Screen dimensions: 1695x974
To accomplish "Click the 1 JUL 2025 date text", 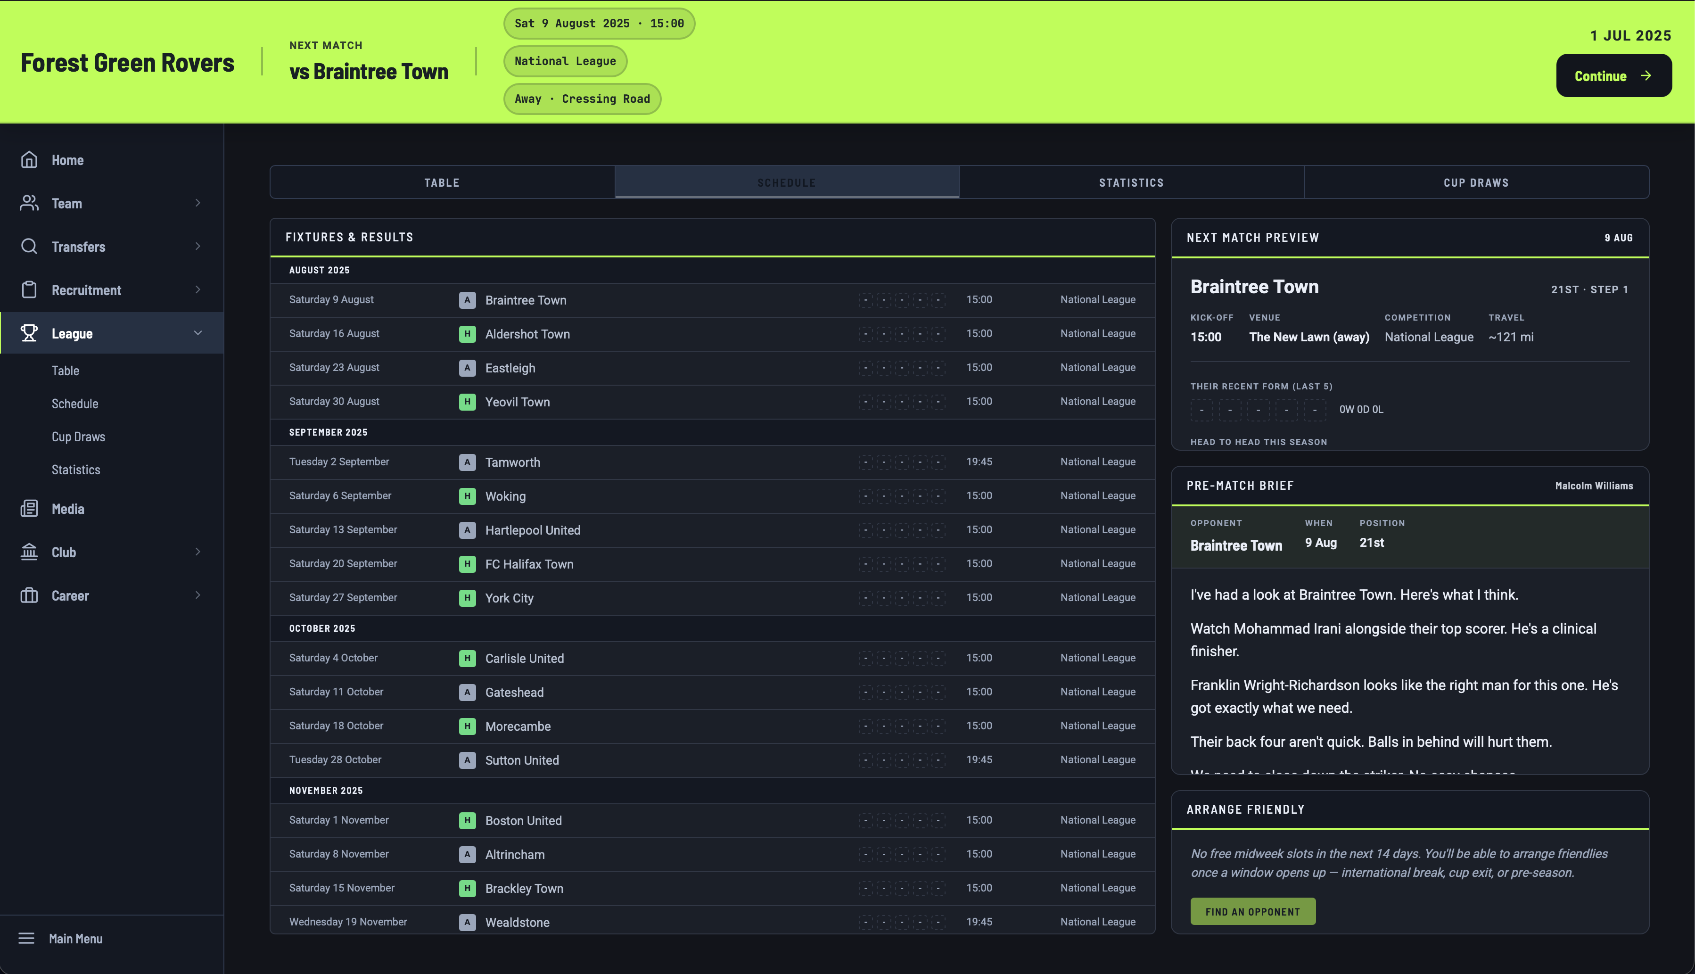I will 1630,35.
